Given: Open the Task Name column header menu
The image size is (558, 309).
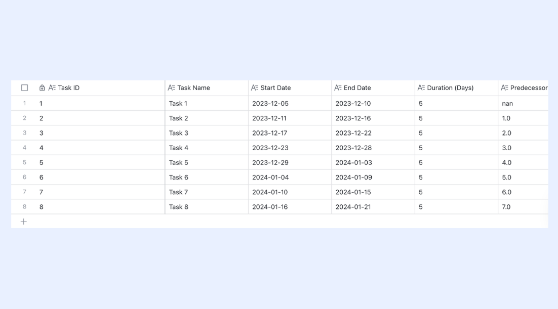Looking at the screenshot, I should click(x=207, y=88).
